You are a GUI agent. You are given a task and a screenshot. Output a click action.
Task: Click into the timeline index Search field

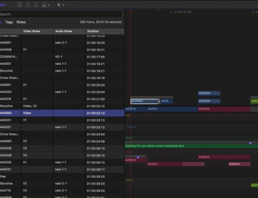tap(61, 14)
